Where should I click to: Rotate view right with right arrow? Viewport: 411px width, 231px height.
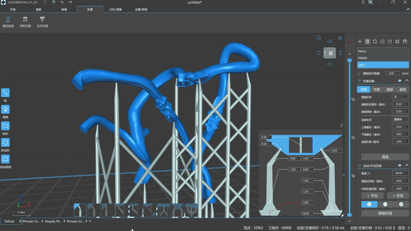(340, 53)
